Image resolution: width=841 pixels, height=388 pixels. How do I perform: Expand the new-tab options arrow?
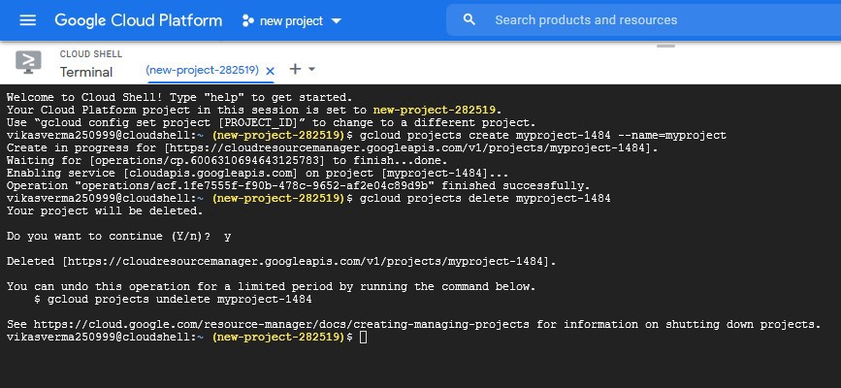tap(311, 69)
